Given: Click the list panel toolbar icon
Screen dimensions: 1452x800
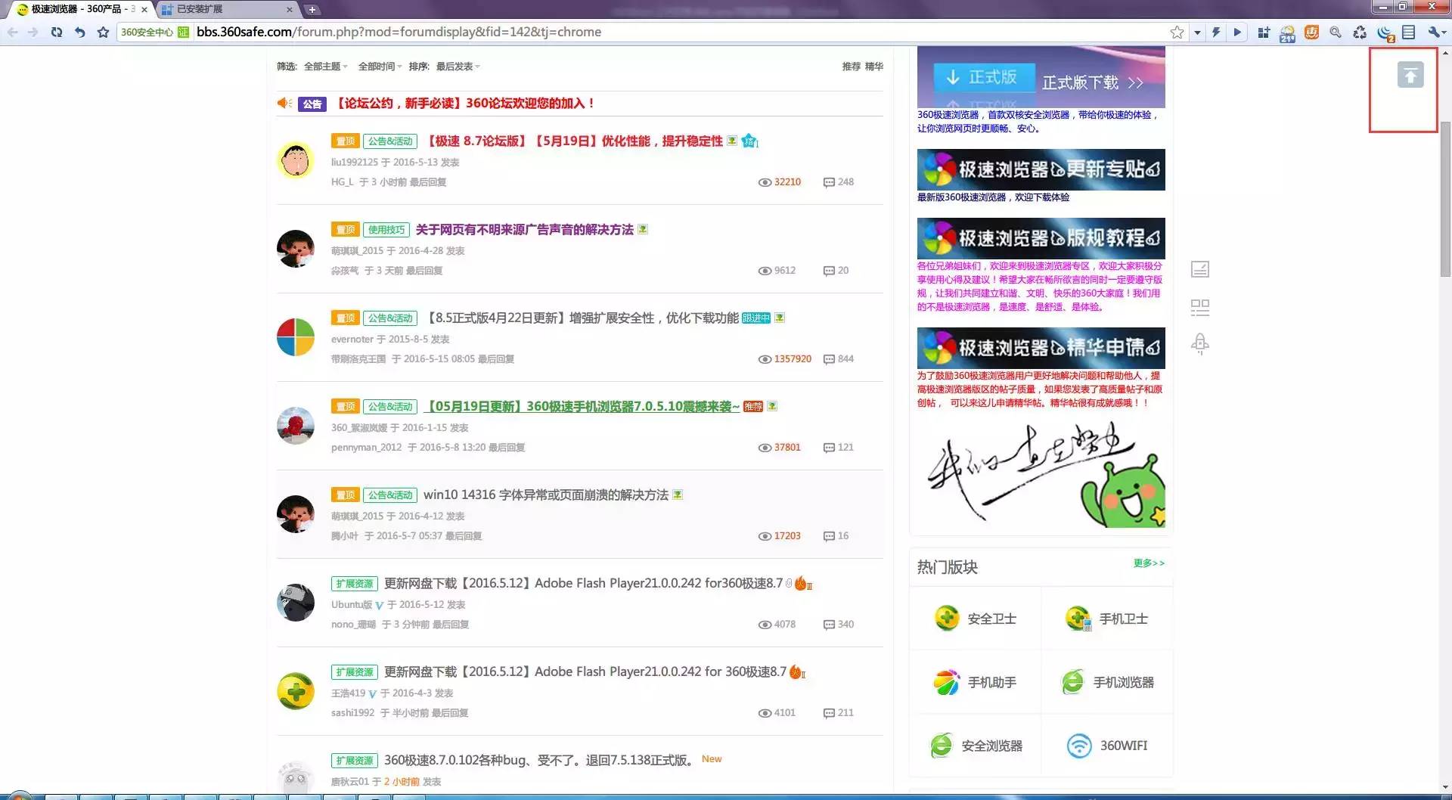Looking at the screenshot, I should (x=1408, y=33).
